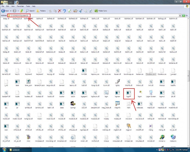Screen dimensions: 190x152
Task: Select the krnl386 file icon
Action: (84, 71)
